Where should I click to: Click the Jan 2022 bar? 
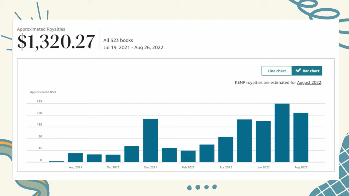click(x=169, y=155)
